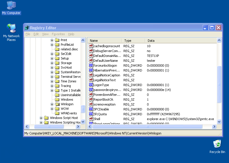Select the Winlogon open folder icon
The height and width of the screenshot is (163, 229).
click(x=57, y=104)
